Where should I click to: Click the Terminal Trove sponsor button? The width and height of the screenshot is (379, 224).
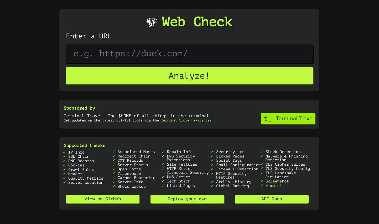pyautogui.click(x=288, y=119)
